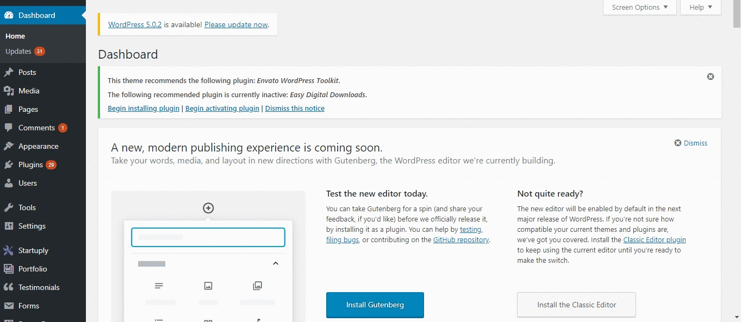Click the Please update now link
The image size is (741, 322).
[236, 24]
